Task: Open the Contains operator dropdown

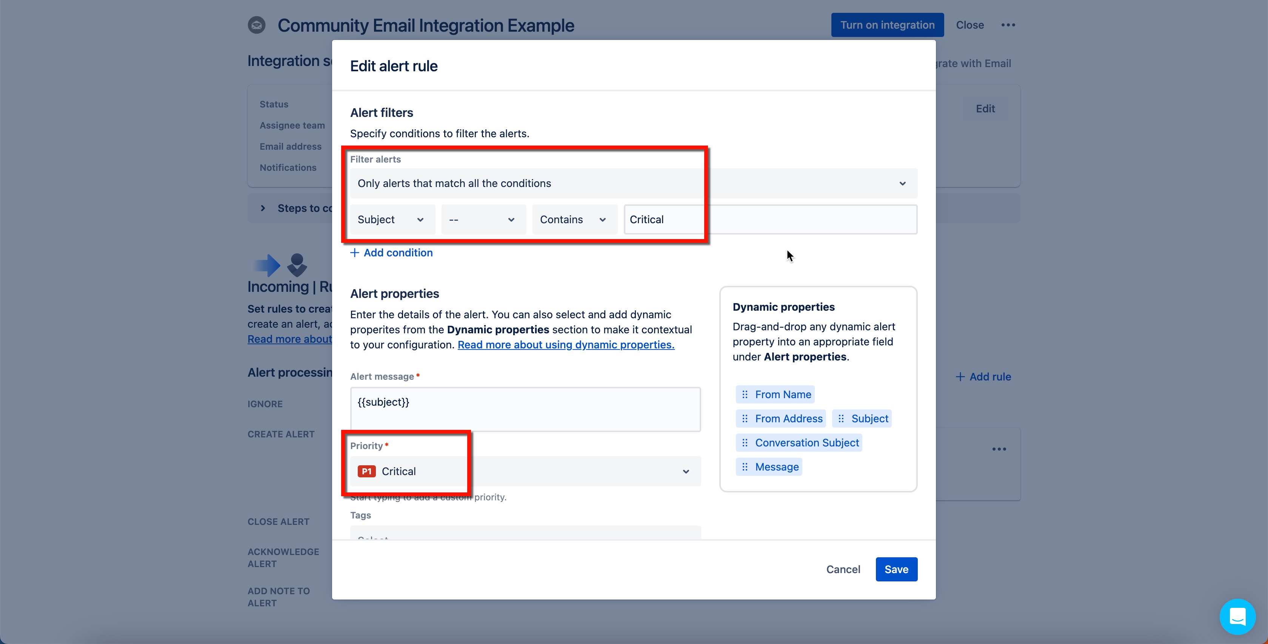Action: [574, 219]
